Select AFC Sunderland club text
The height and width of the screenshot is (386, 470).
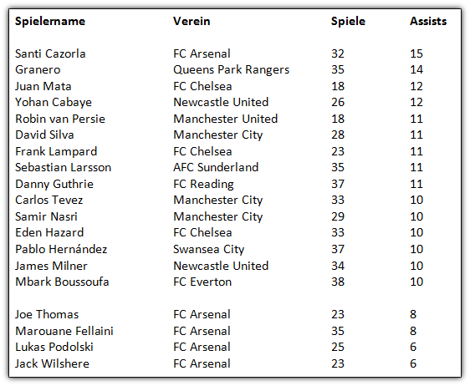(x=216, y=167)
